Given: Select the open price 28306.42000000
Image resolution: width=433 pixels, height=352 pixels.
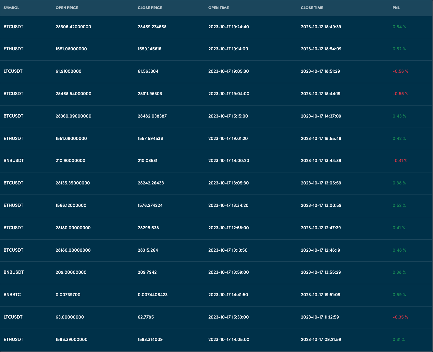Looking at the screenshot, I should pyautogui.click(x=73, y=27).
